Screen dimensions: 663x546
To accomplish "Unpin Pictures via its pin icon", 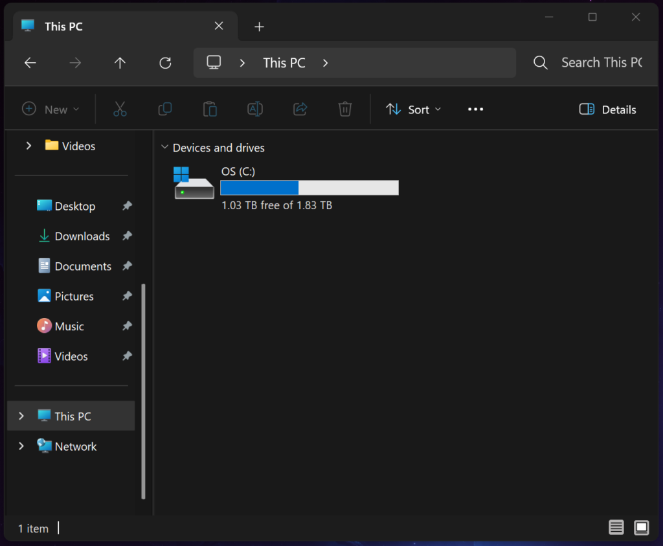I will point(127,296).
